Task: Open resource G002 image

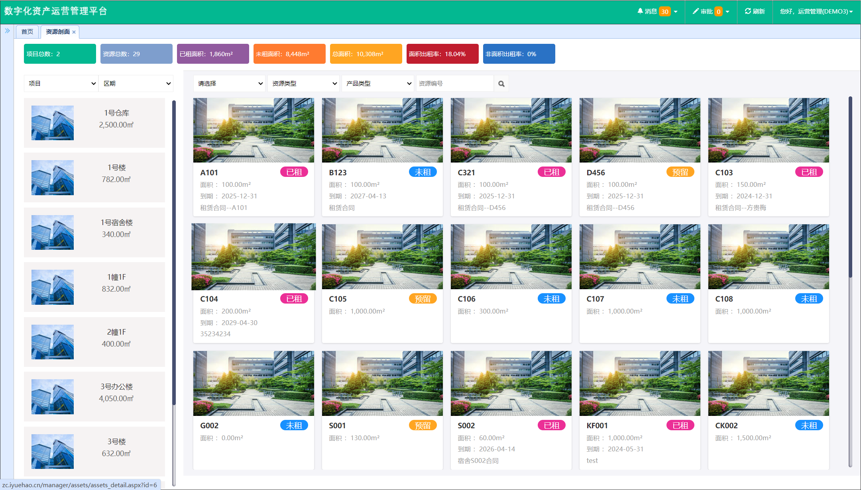Action: [x=254, y=383]
